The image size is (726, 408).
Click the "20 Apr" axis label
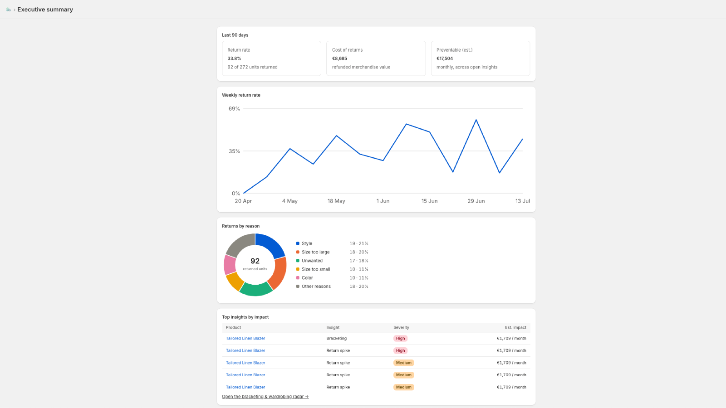pyautogui.click(x=243, y=201)
